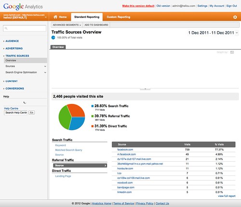The height and width of the screenshot is (207, 241).
Task: Select Landing Page under Direct Traffic
Action: pos(63,176)
